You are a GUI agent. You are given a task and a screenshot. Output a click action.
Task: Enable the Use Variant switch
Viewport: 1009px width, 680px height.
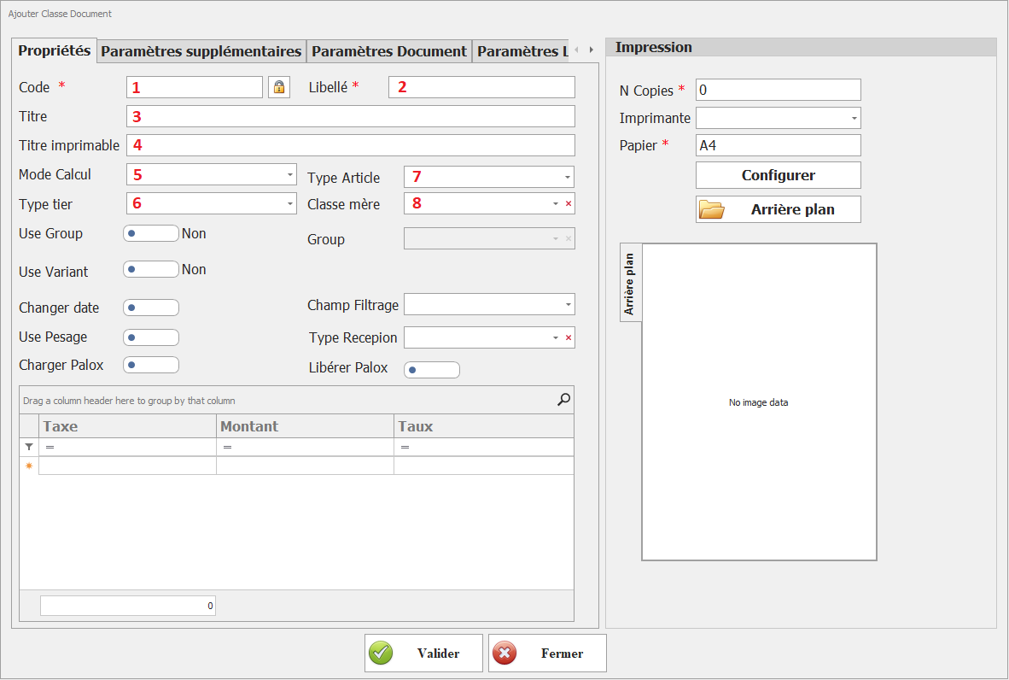pyautogui.click(x=150, y=270)
